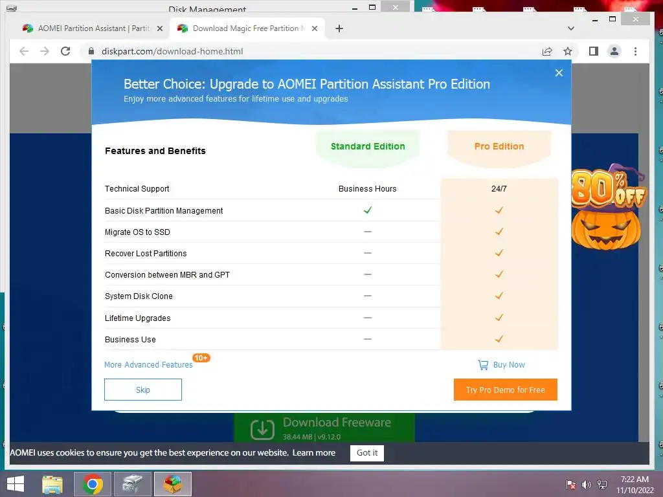The image size is (663, 497).
Task: Click the 24/7 support cell
Action: (499, 189)
